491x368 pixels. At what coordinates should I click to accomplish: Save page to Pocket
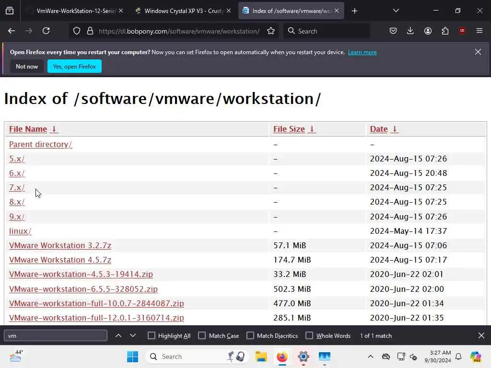393,31
